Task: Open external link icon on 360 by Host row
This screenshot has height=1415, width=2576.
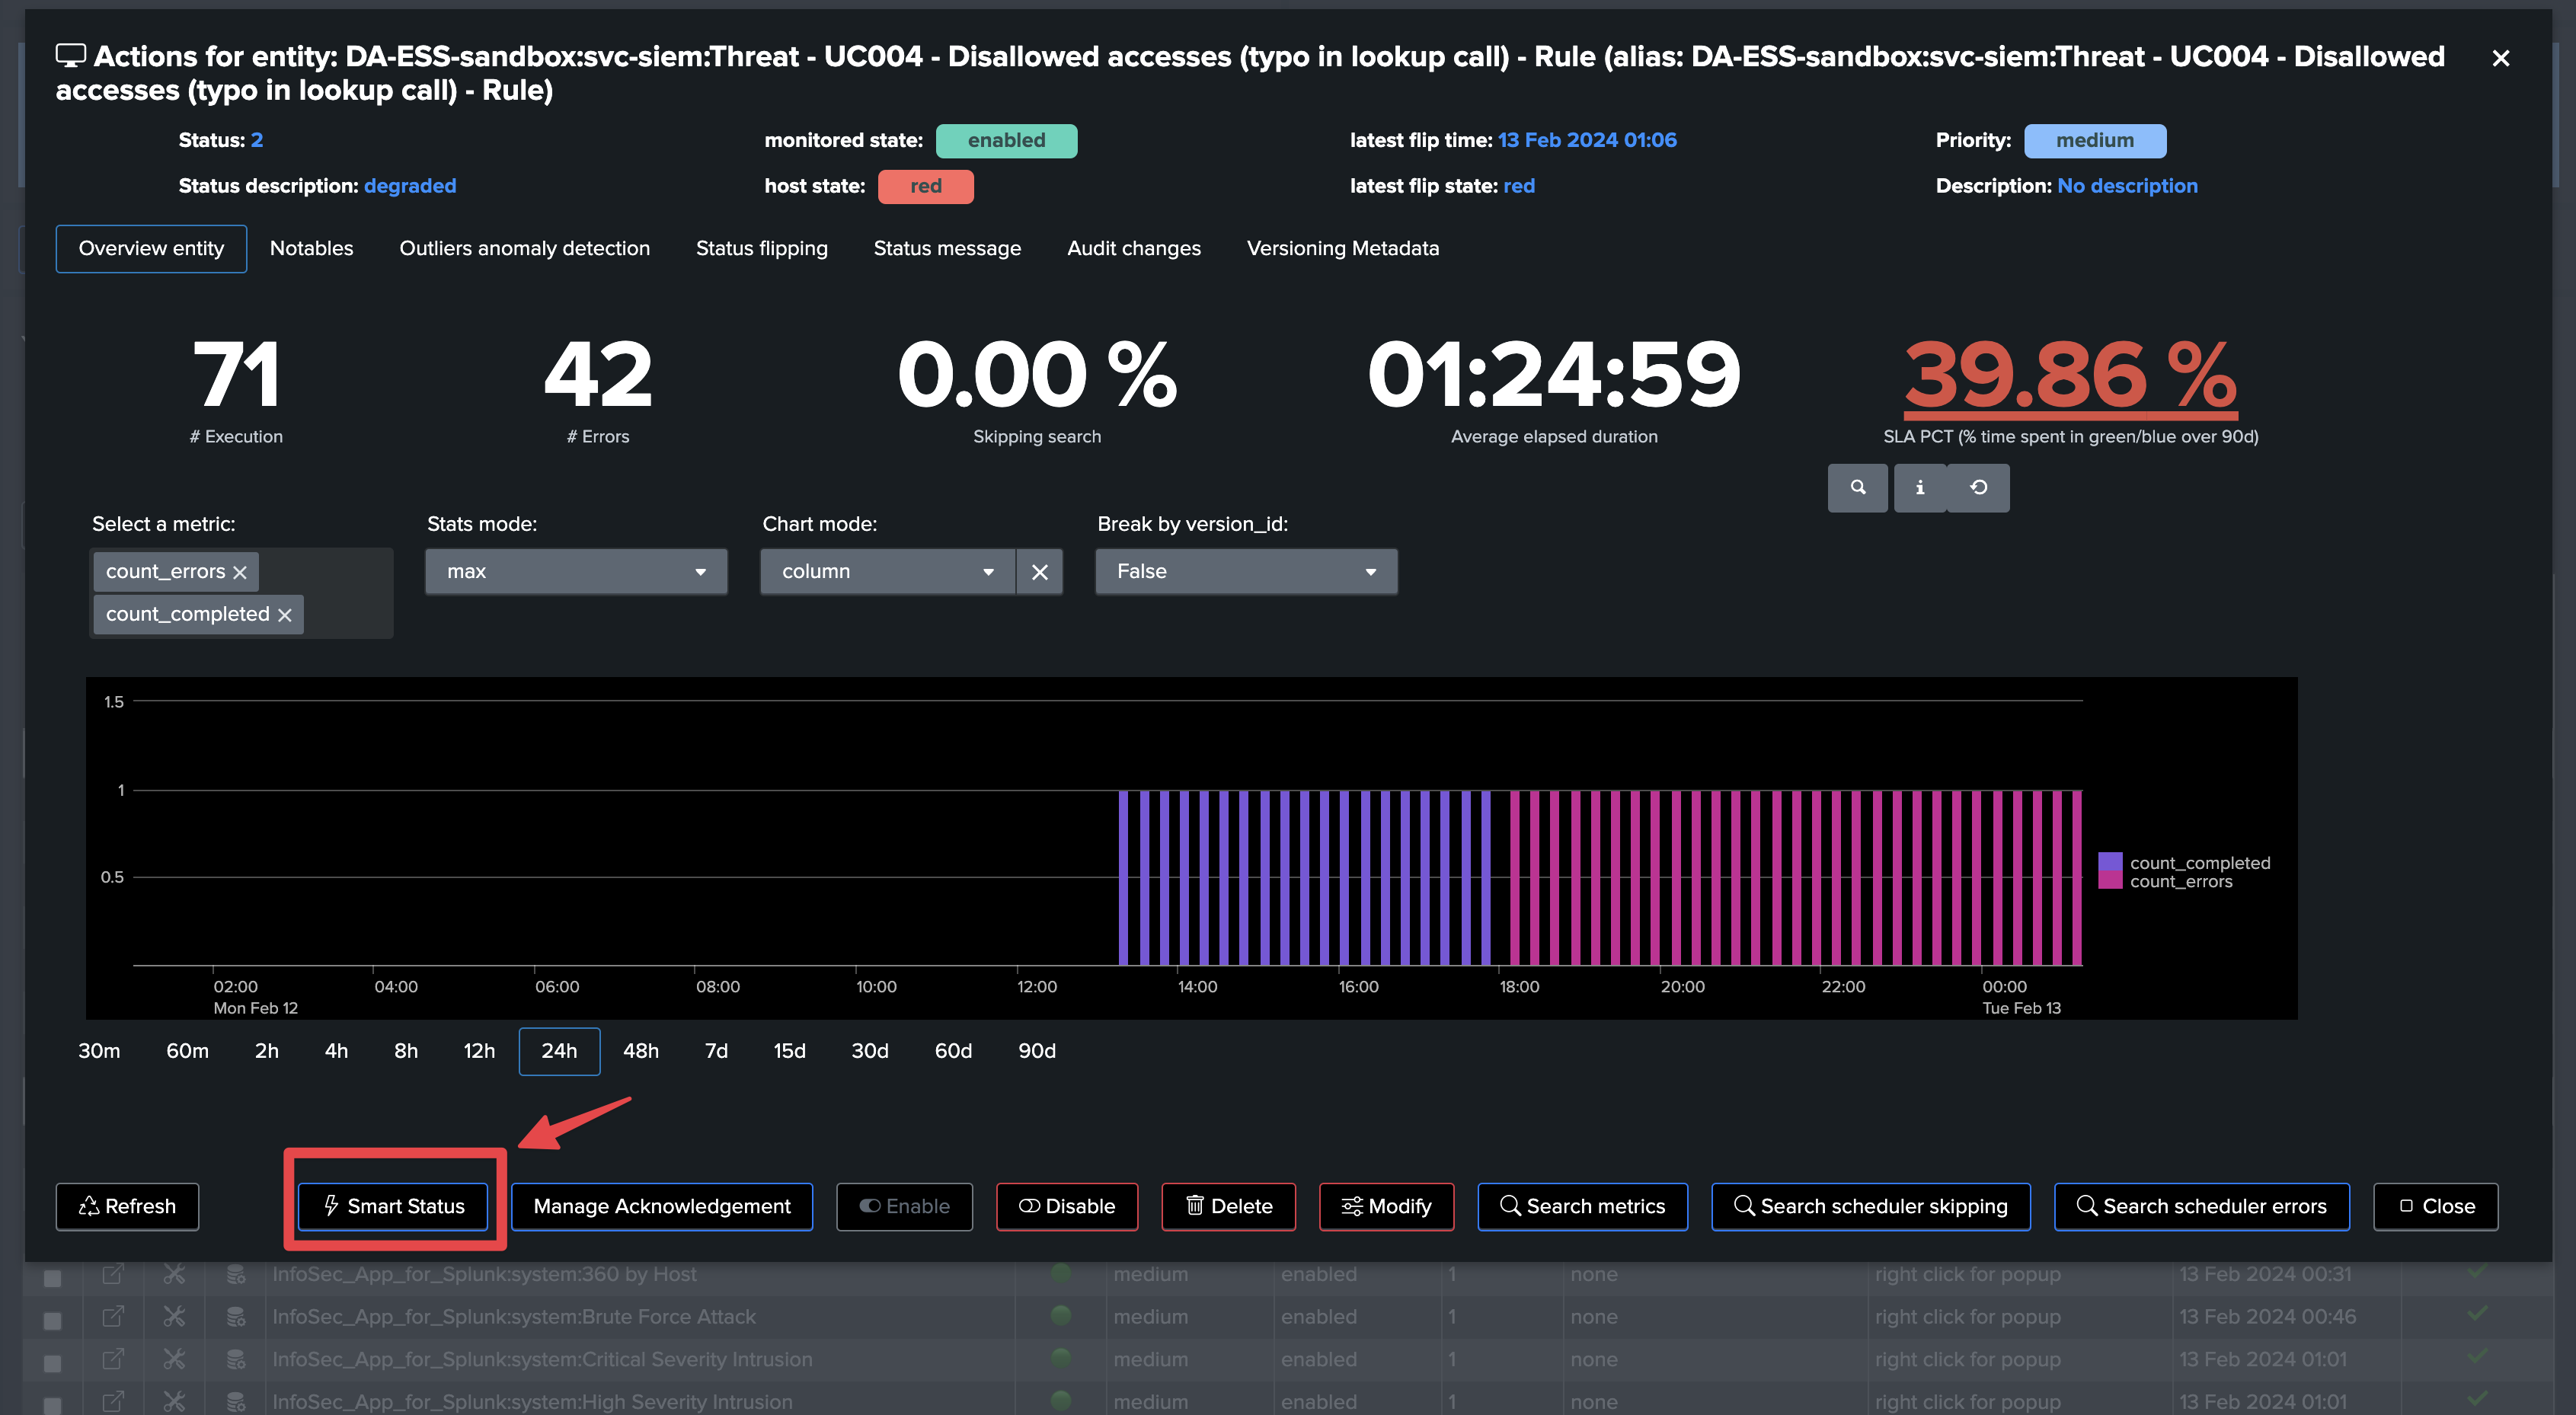Action: [113, 1274]
